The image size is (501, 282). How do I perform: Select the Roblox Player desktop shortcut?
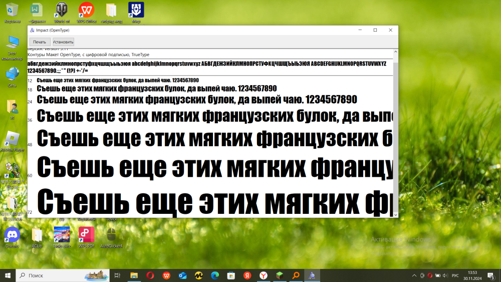12,141
